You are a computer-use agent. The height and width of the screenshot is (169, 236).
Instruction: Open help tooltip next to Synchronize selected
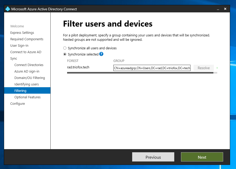[x=101, y=54]
